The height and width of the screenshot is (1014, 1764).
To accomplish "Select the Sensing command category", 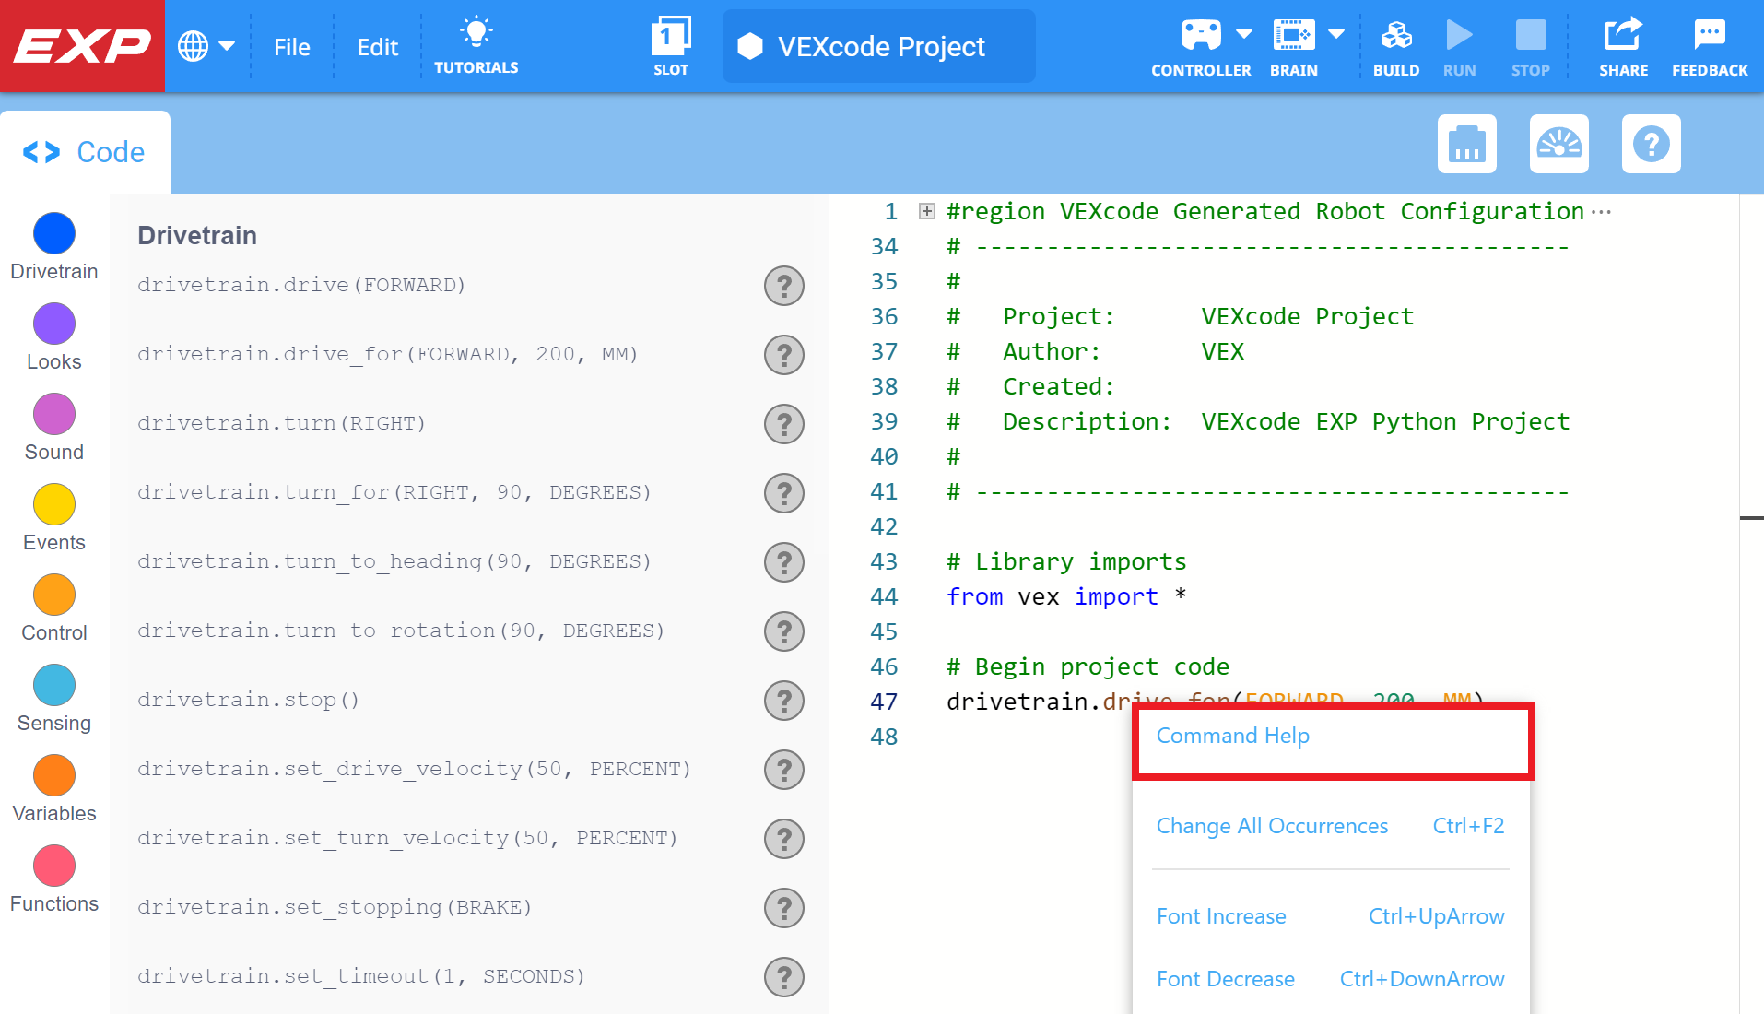I will pyautogui.click(x=53, y=686).
